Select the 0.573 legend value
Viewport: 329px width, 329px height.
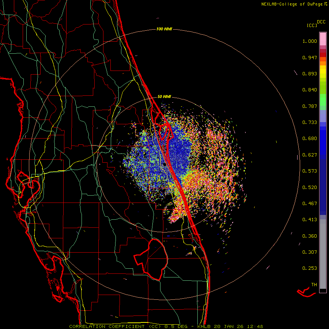point(310,171)
